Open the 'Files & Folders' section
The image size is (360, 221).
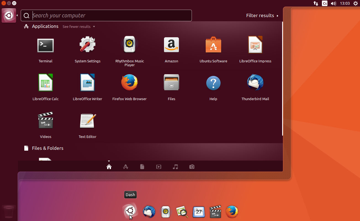point(47,148)
